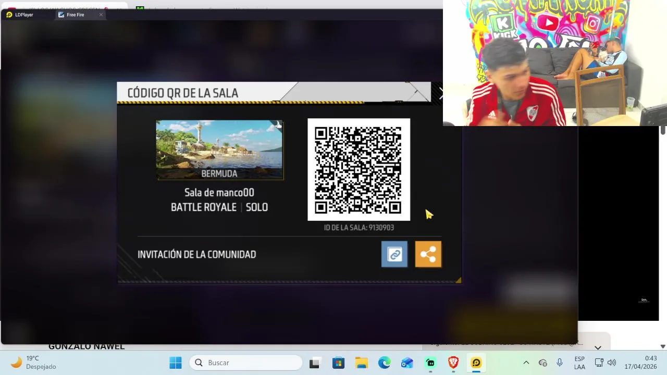Screen dimensions: 667x375
Task: Click the microphone tray icon
Action: pos(560,362)
